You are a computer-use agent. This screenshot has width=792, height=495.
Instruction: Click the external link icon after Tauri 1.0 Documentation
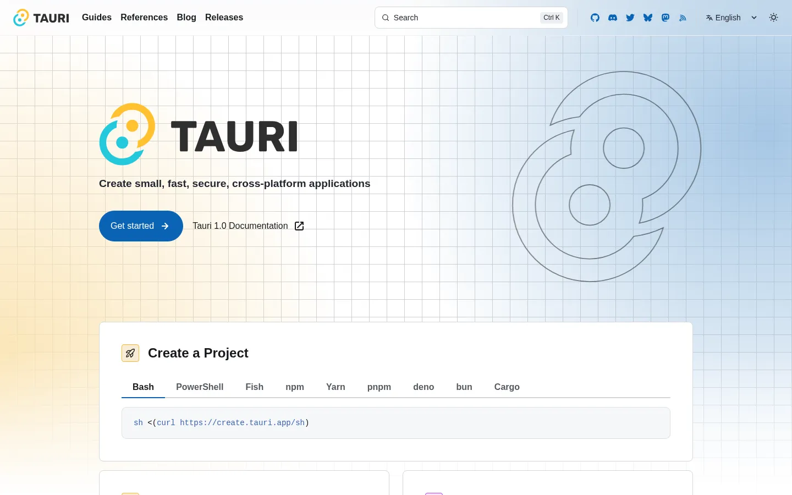[x=299, y=226]
